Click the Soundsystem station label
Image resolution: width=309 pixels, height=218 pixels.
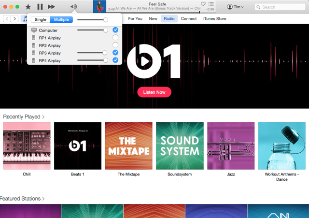(x=180, y=174)
